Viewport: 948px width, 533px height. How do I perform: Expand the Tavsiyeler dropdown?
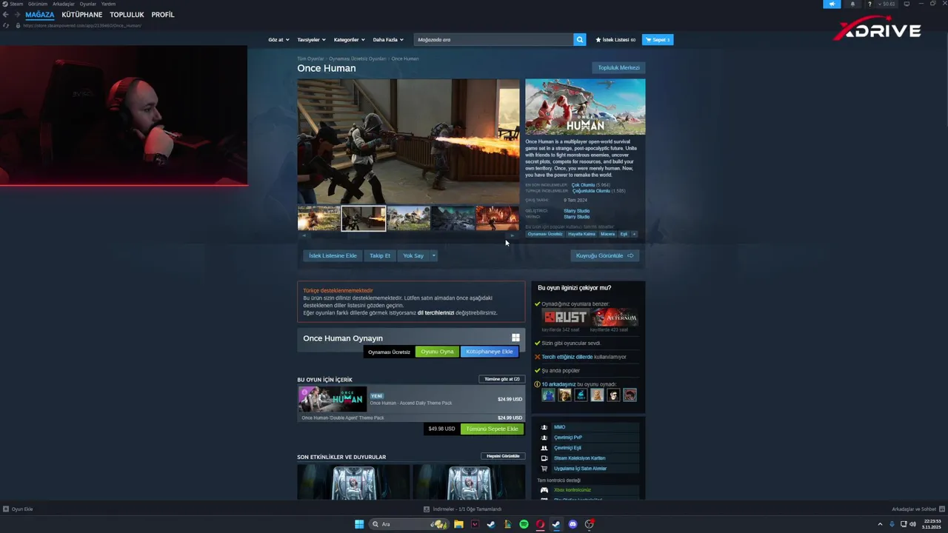point(311,39)
